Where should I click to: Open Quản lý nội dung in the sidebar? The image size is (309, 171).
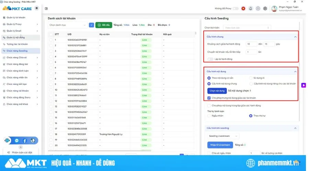point(21,38)
